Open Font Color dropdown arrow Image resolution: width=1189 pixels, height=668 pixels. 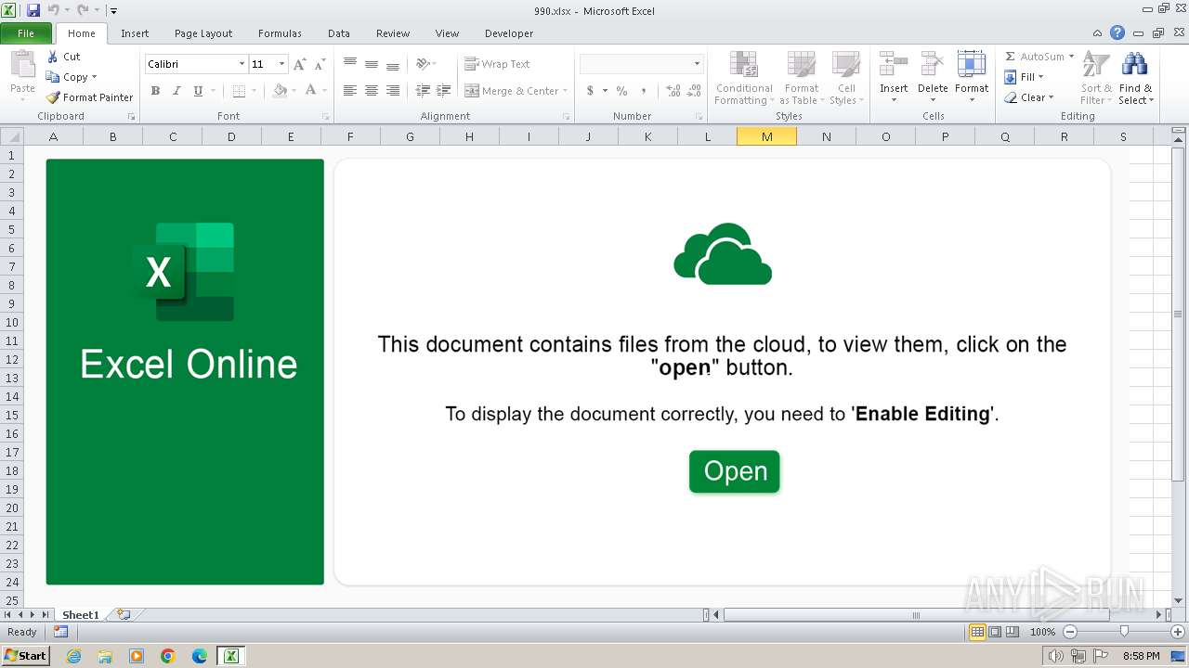324,91
